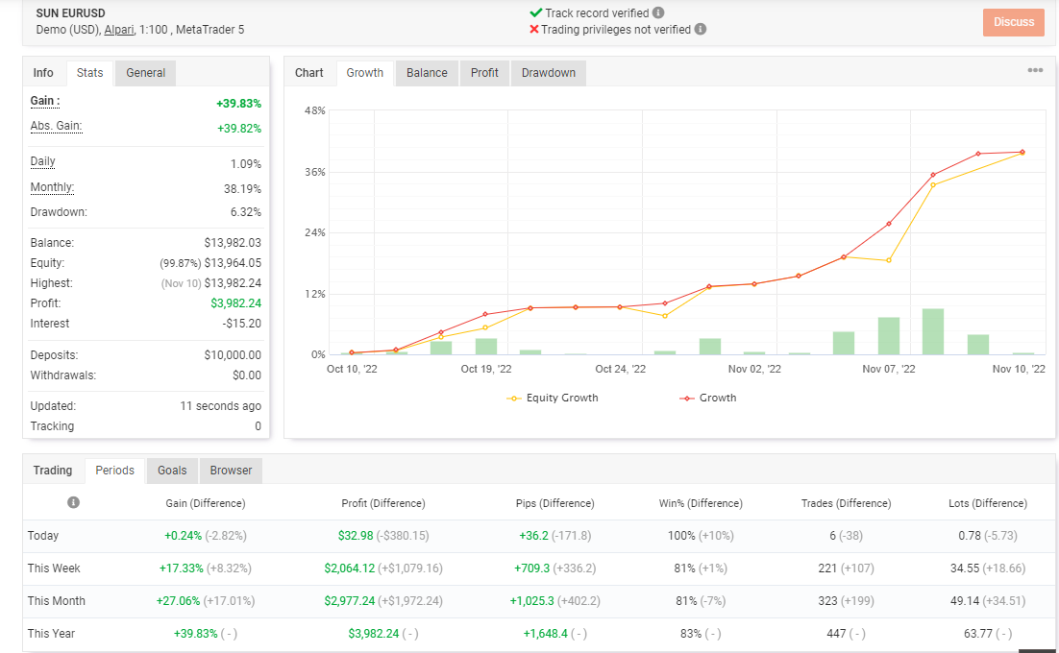Image resolution: width=1059 pixels, height=653 pixels.
Task: Click the +39.83% gain value in Stats
Action: pyautogui.click(x=238, y=103)
